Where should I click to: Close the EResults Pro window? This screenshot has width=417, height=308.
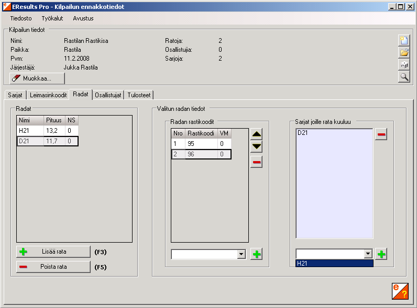[410, 7]
